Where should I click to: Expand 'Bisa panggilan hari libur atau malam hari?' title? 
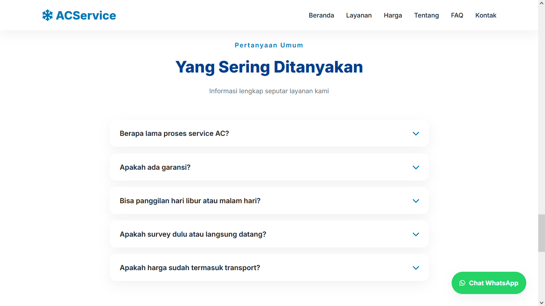tap(190, 201)
